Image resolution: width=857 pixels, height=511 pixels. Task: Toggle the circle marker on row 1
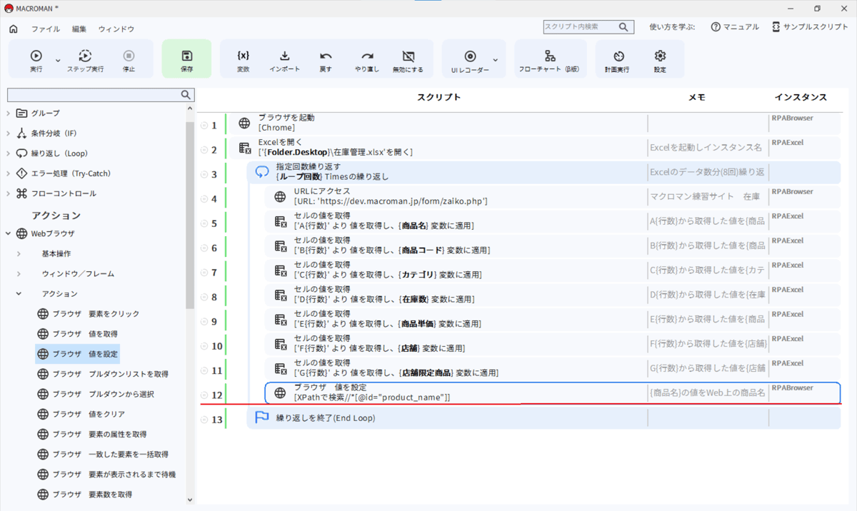[x=204, y=126]
